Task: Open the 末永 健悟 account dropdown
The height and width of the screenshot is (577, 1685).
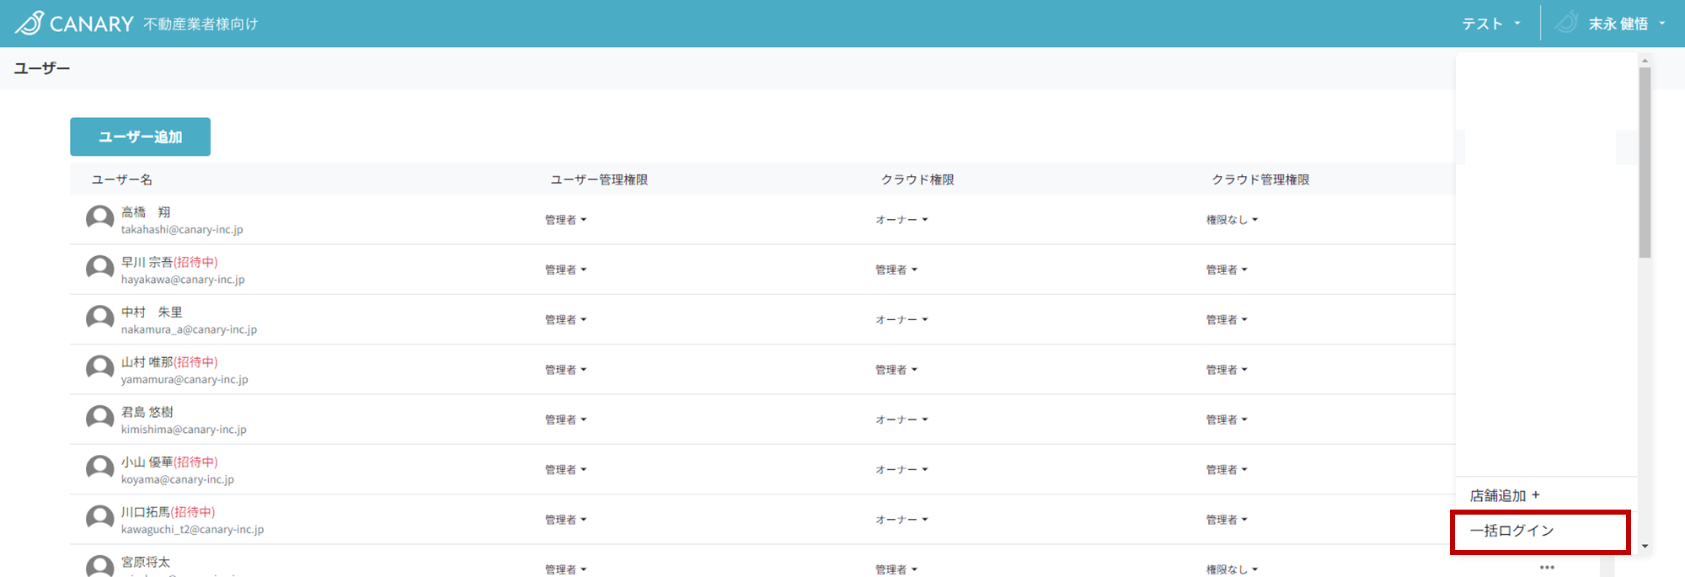Action: pos(1627,24)
